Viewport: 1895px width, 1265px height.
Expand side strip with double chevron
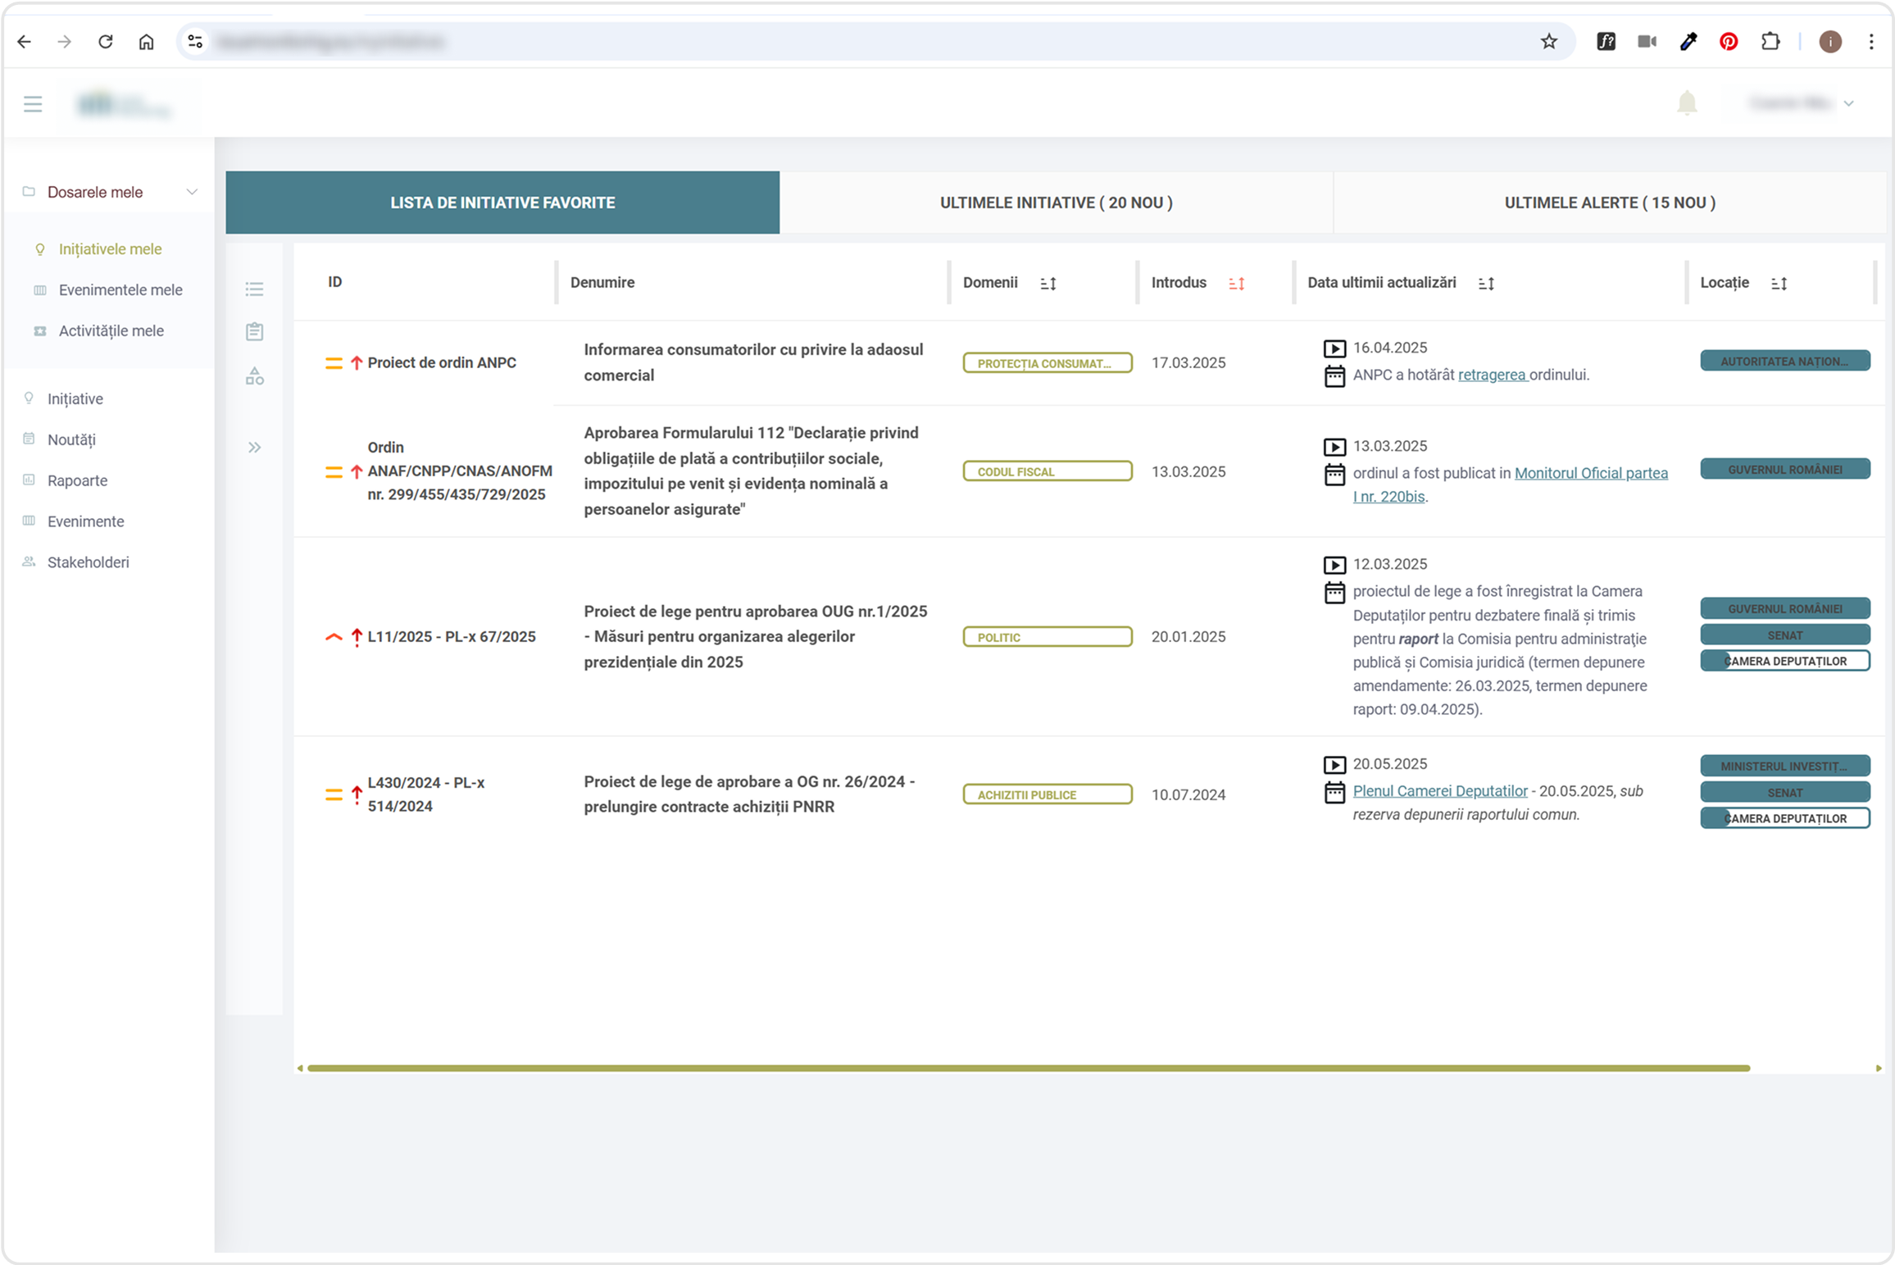pyautogui.click(x=254, y=448)
